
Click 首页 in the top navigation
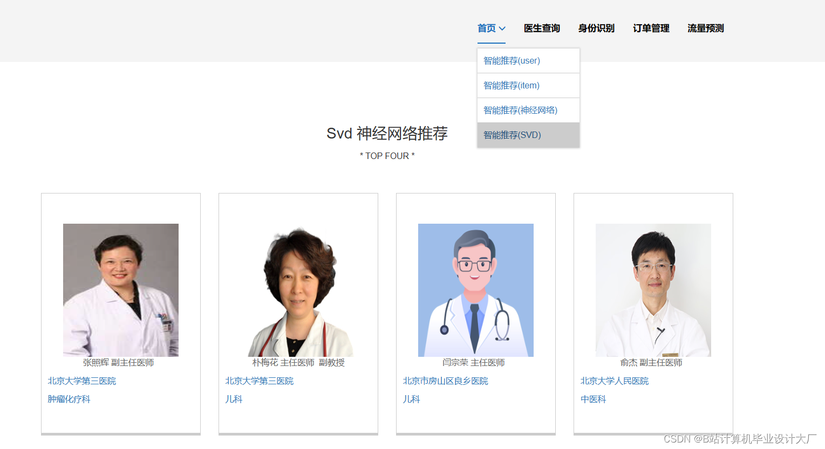pos(487,28)
